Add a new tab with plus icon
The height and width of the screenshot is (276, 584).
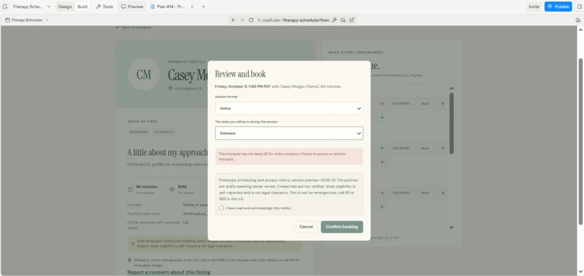coord(204,7)
